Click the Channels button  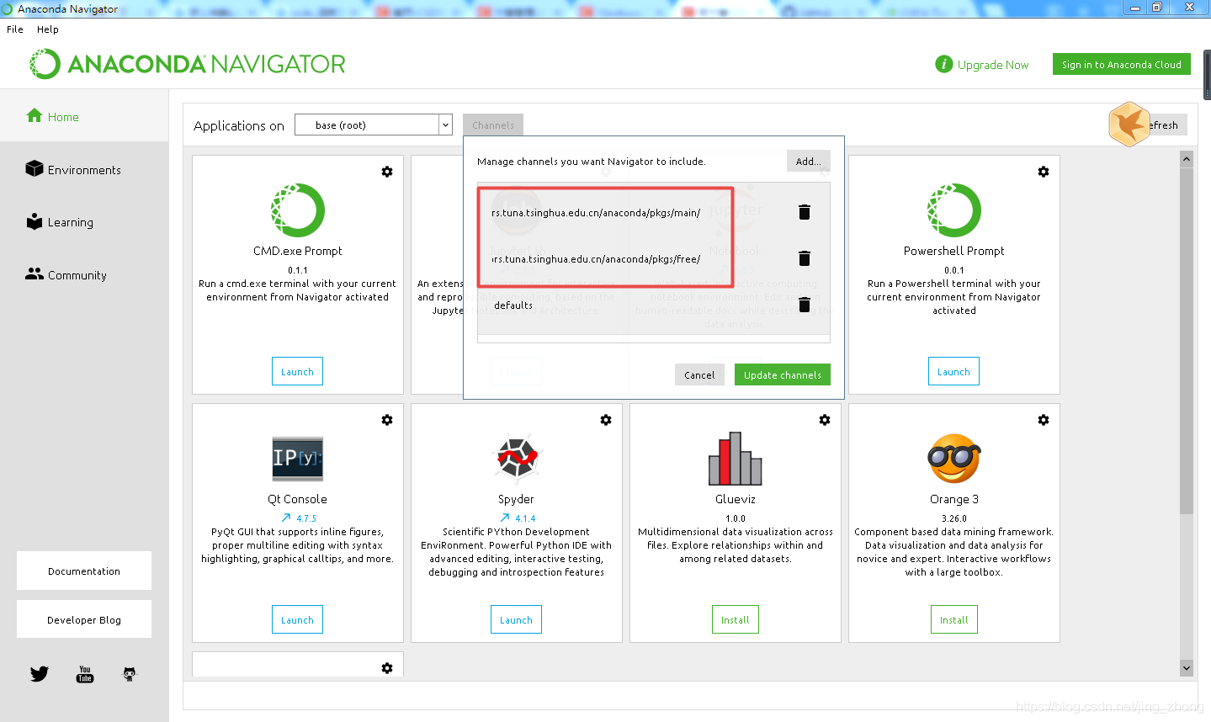[x=493, y=125]
